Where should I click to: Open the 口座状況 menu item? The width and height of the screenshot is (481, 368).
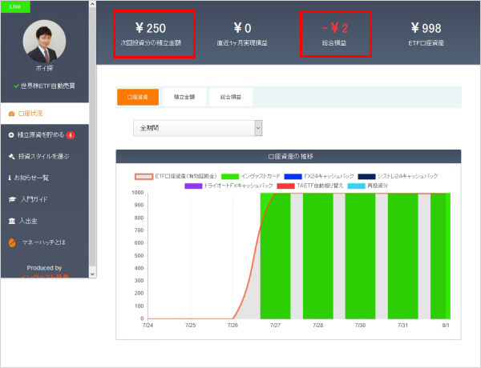click(x=45, y=114)
